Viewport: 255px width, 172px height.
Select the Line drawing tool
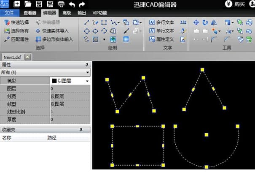tap(87, 22)
